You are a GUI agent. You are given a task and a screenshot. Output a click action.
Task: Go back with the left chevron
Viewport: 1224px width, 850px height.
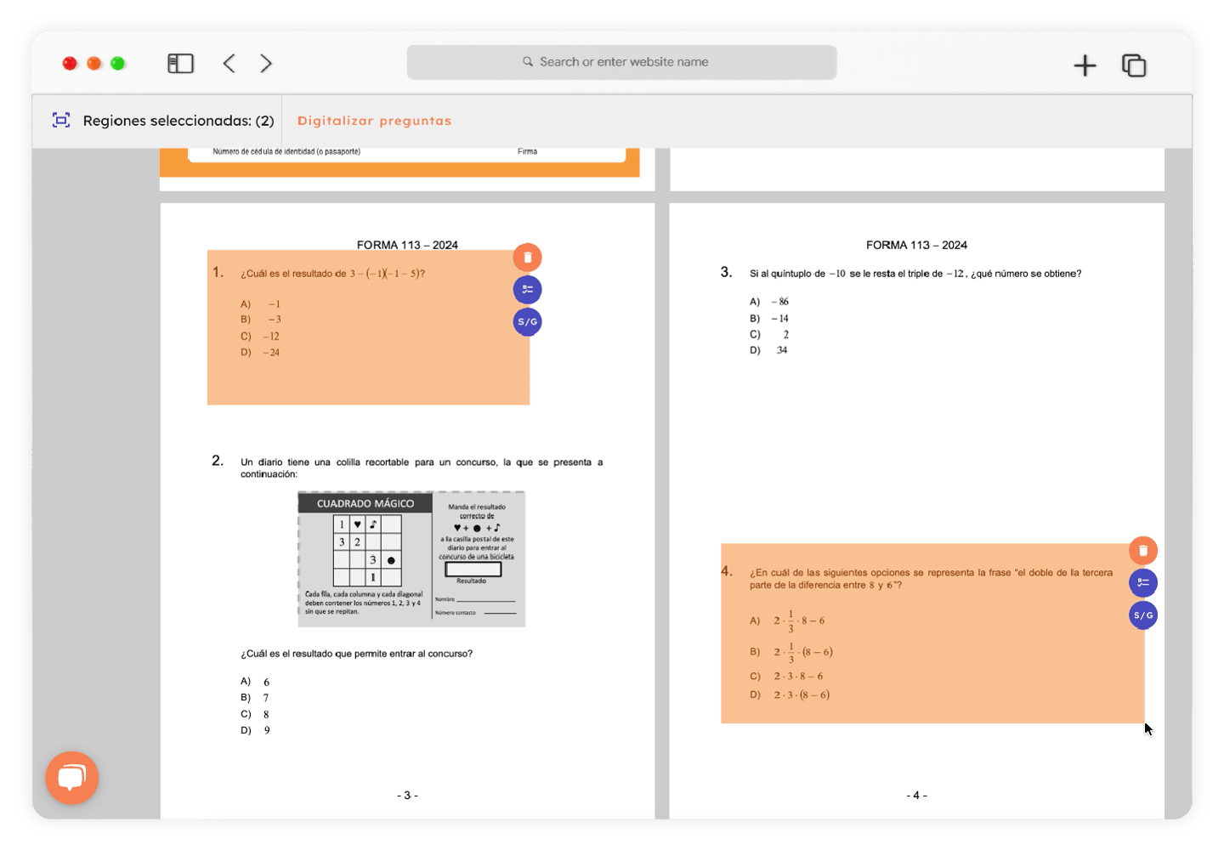coord(229,64)
